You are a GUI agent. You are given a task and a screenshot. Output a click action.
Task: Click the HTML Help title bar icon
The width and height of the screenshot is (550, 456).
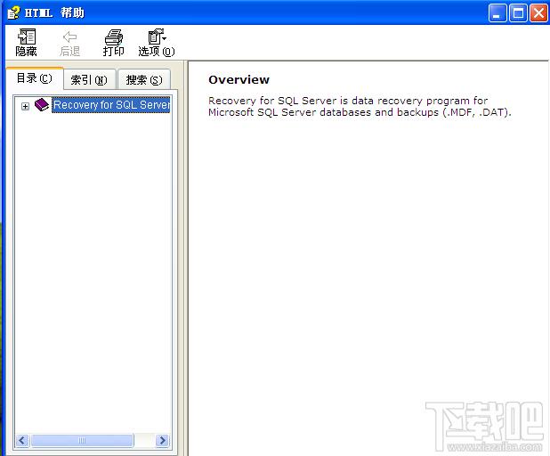click(x=13, y=12)
